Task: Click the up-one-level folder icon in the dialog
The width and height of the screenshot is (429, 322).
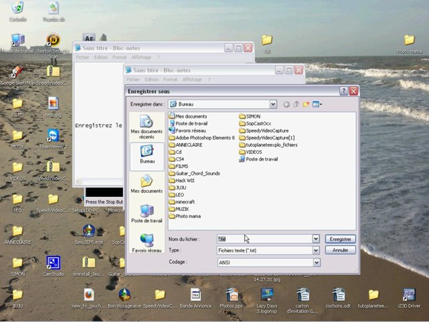Action: (296, 104)
